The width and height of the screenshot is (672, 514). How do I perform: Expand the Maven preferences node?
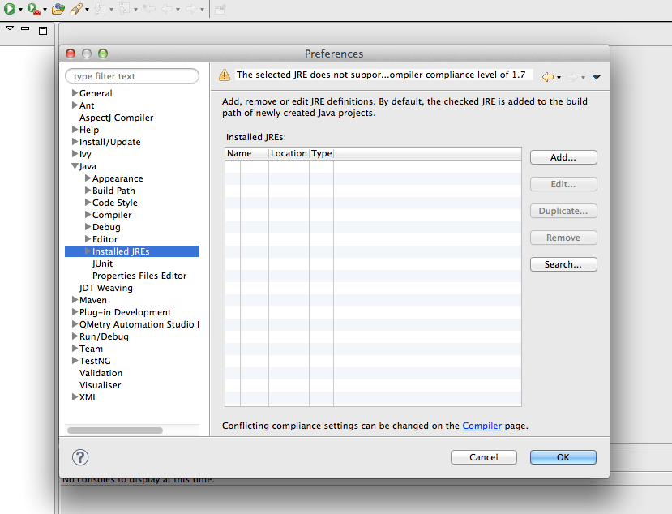75,300
